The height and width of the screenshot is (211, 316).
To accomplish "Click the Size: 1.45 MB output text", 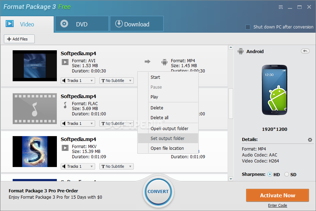I will [x=184, y=66].
